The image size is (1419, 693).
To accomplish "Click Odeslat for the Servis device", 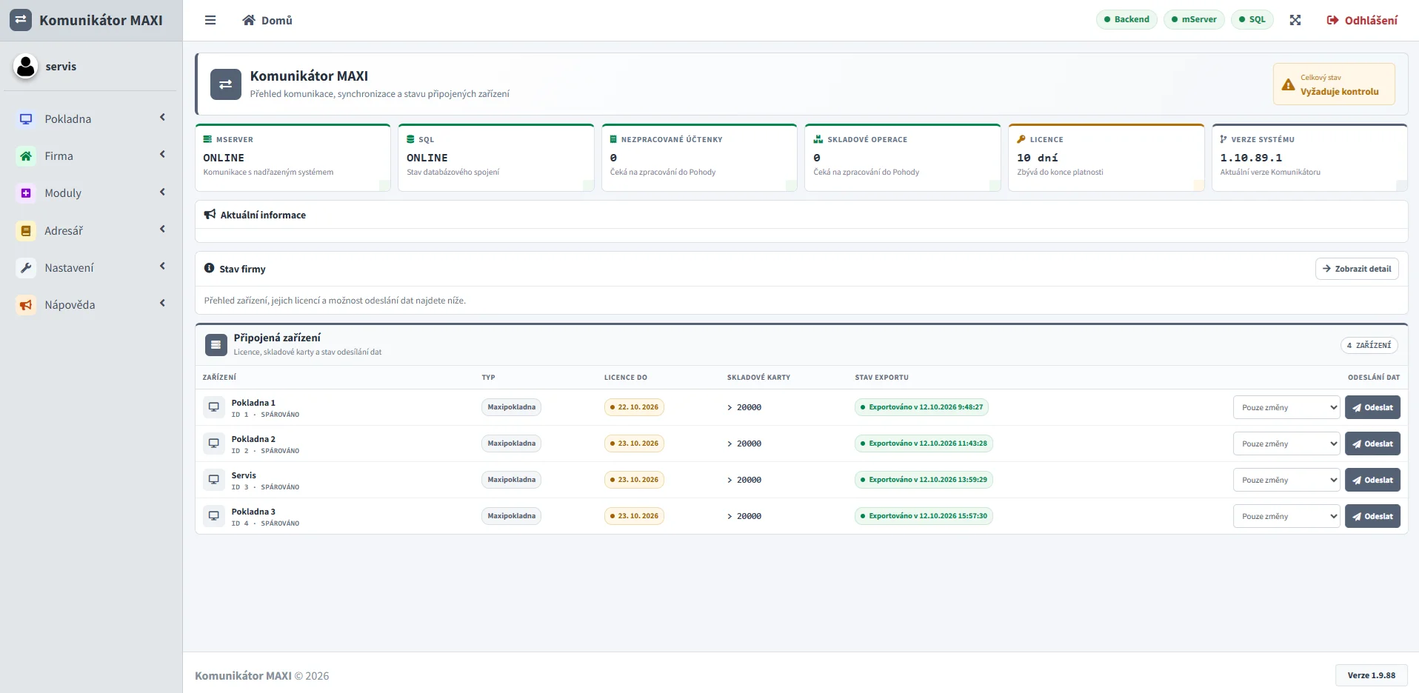I will click(x=1372, y=480).
